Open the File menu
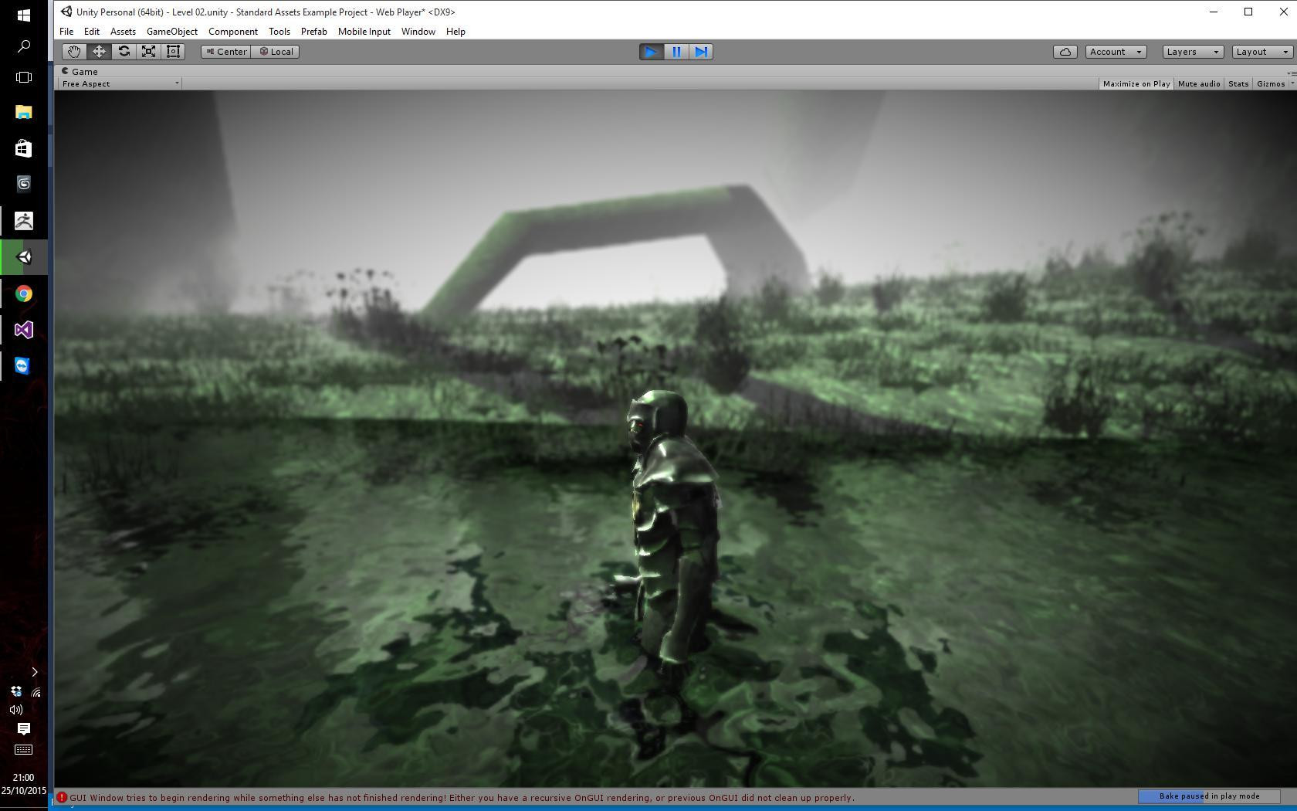The height and width of the screenshot is (811, 1297). pos(66,32)
